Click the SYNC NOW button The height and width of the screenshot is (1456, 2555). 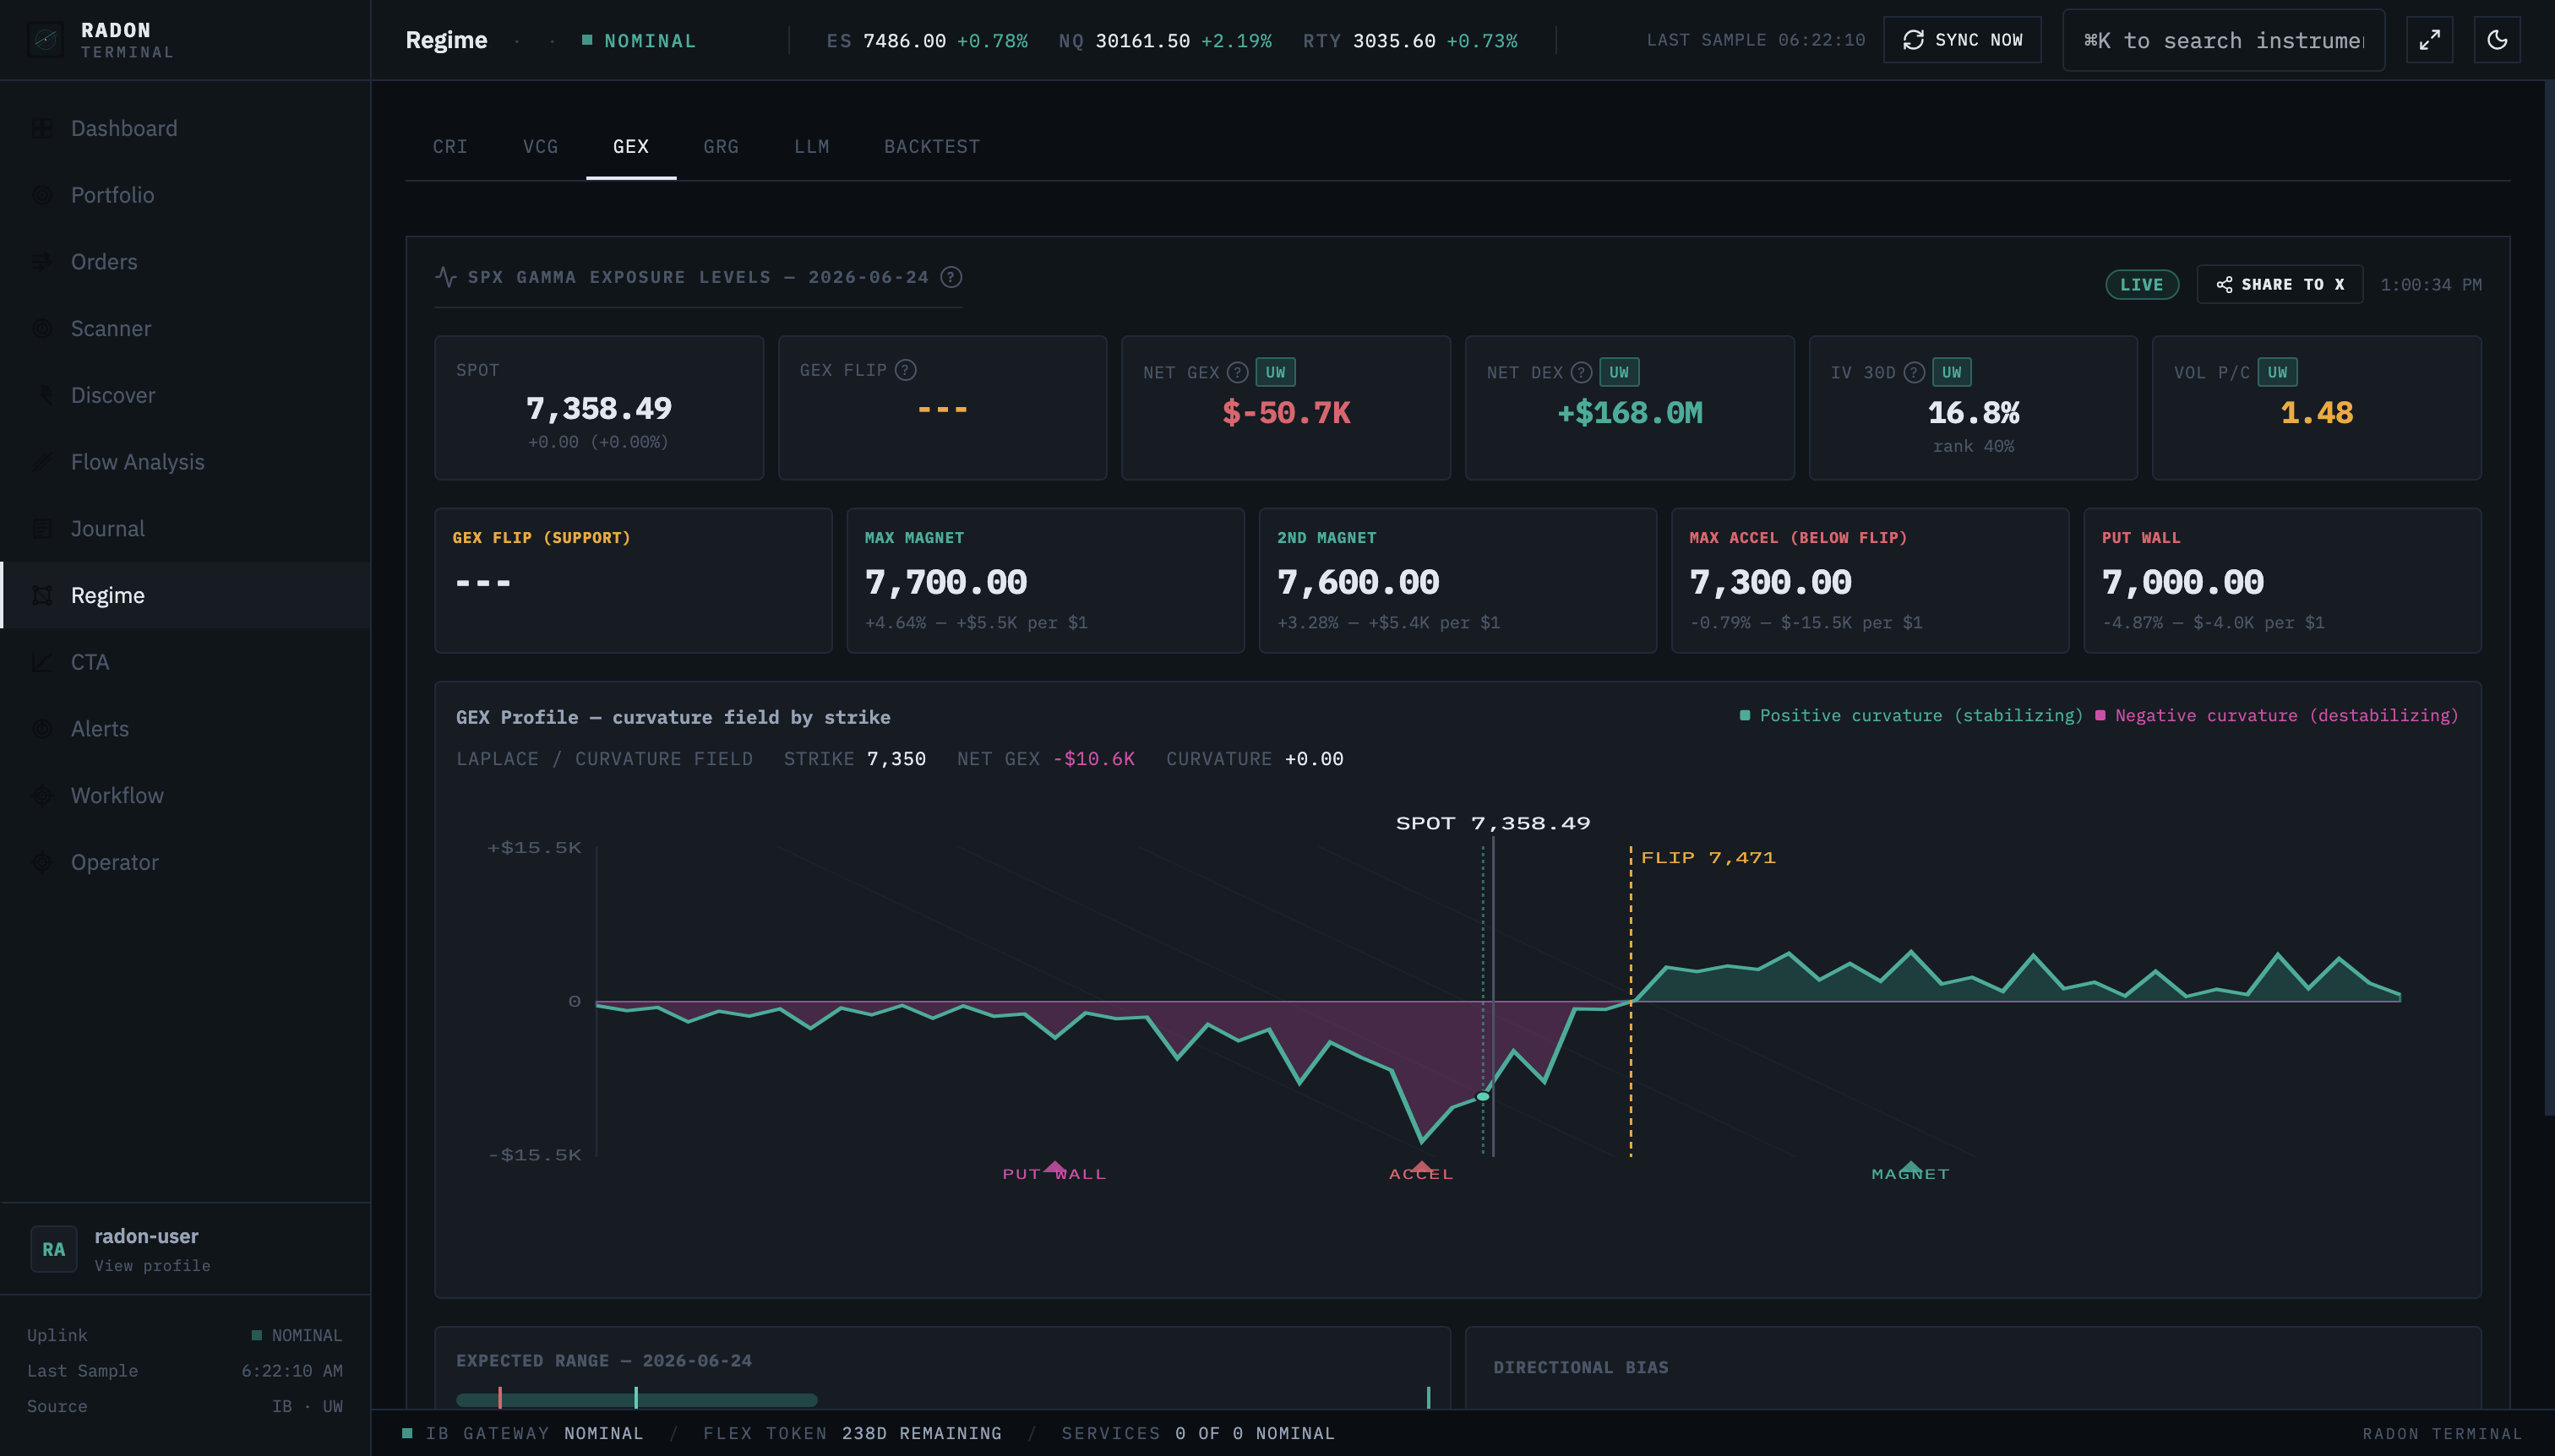pyautogui.click(x=1962, y=40)
